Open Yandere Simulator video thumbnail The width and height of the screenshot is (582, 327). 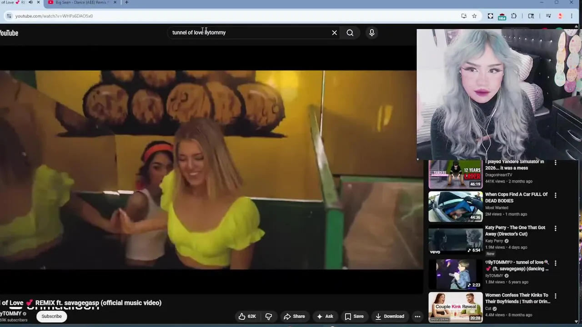tap(455, 174)
